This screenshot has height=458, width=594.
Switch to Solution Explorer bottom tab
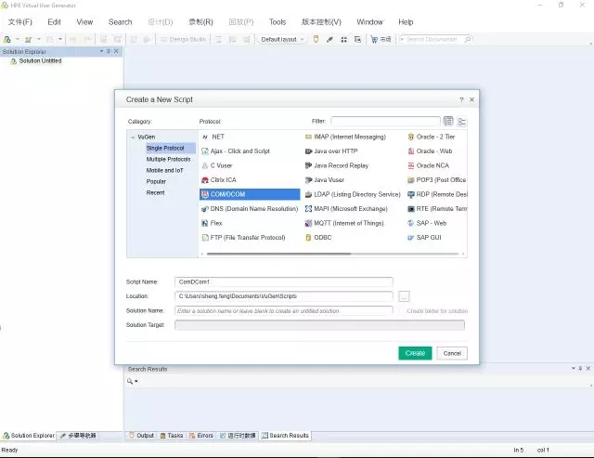29,436
